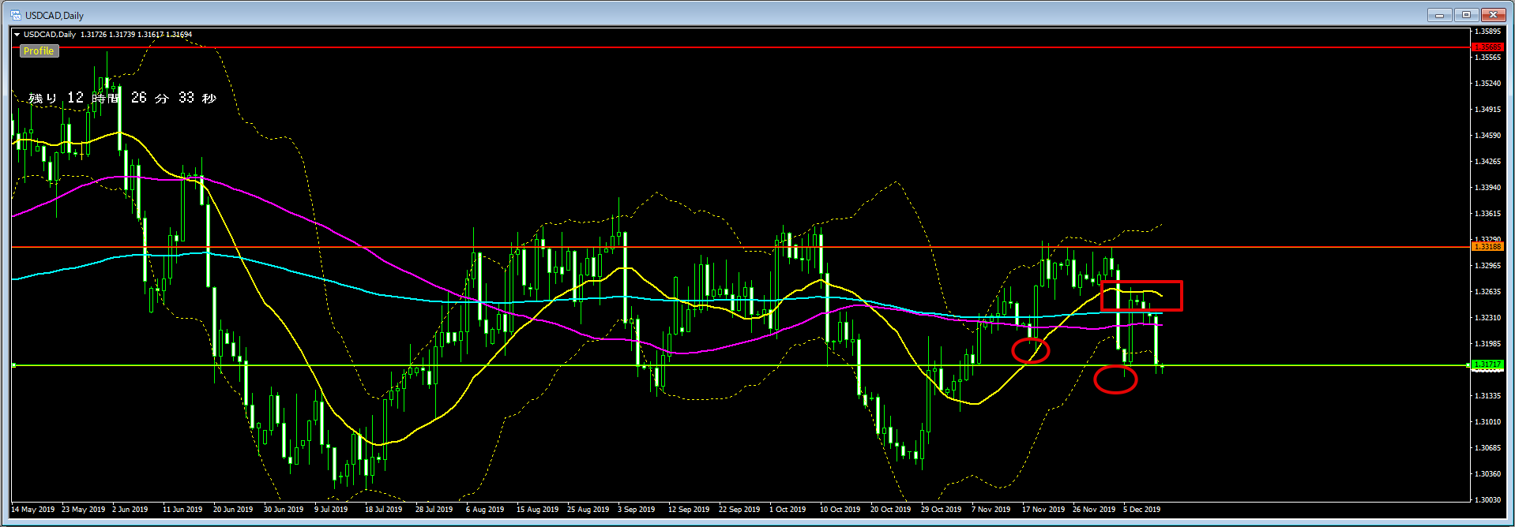Click the 20 Jun 2019 date label
Screen dimensions: 1515x527
[x=233, y=510]
